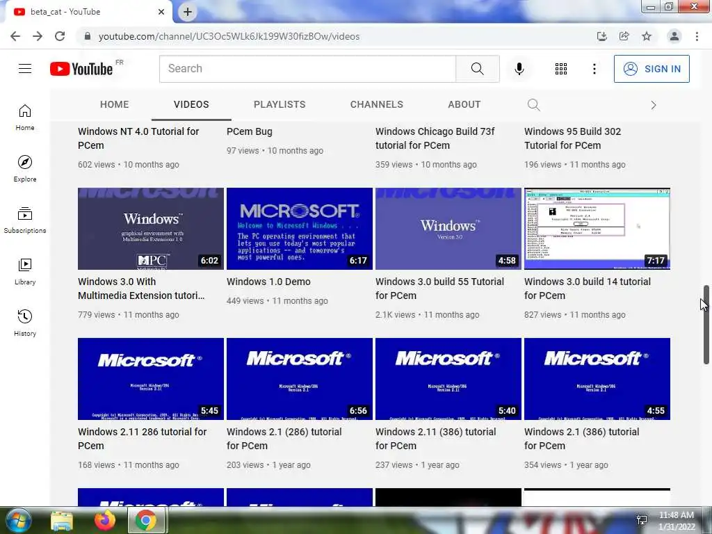
Task: Reload the page
Action: (x=60, y=36)
